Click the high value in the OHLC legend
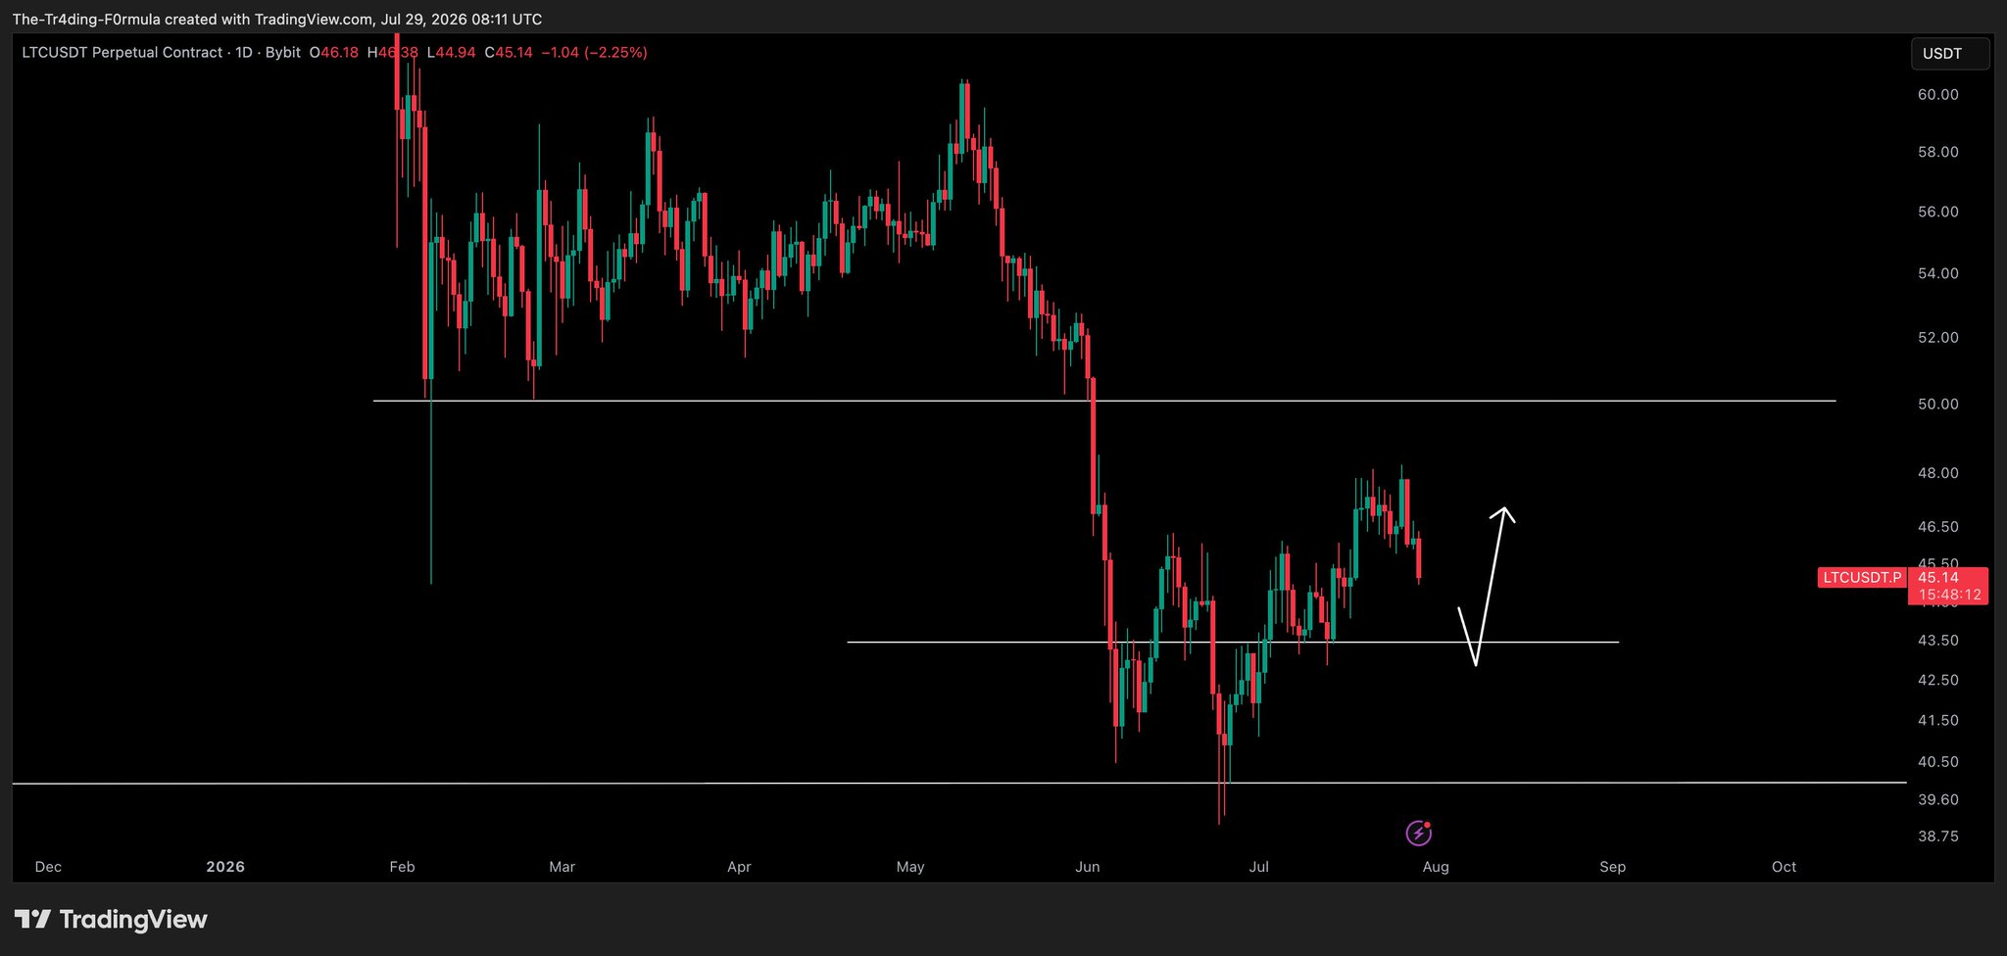The height and width of the screenshot is (956, 2007). pos(392,52)
